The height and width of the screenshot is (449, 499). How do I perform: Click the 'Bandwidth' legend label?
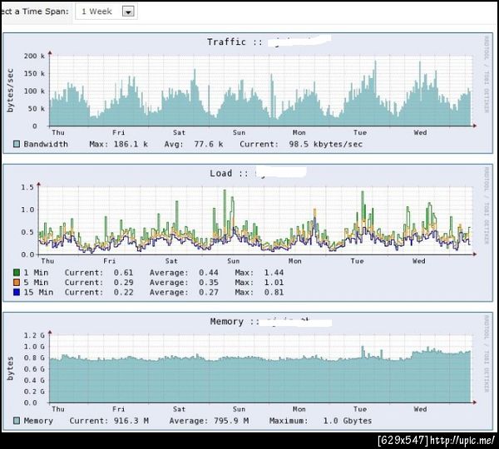46,144
